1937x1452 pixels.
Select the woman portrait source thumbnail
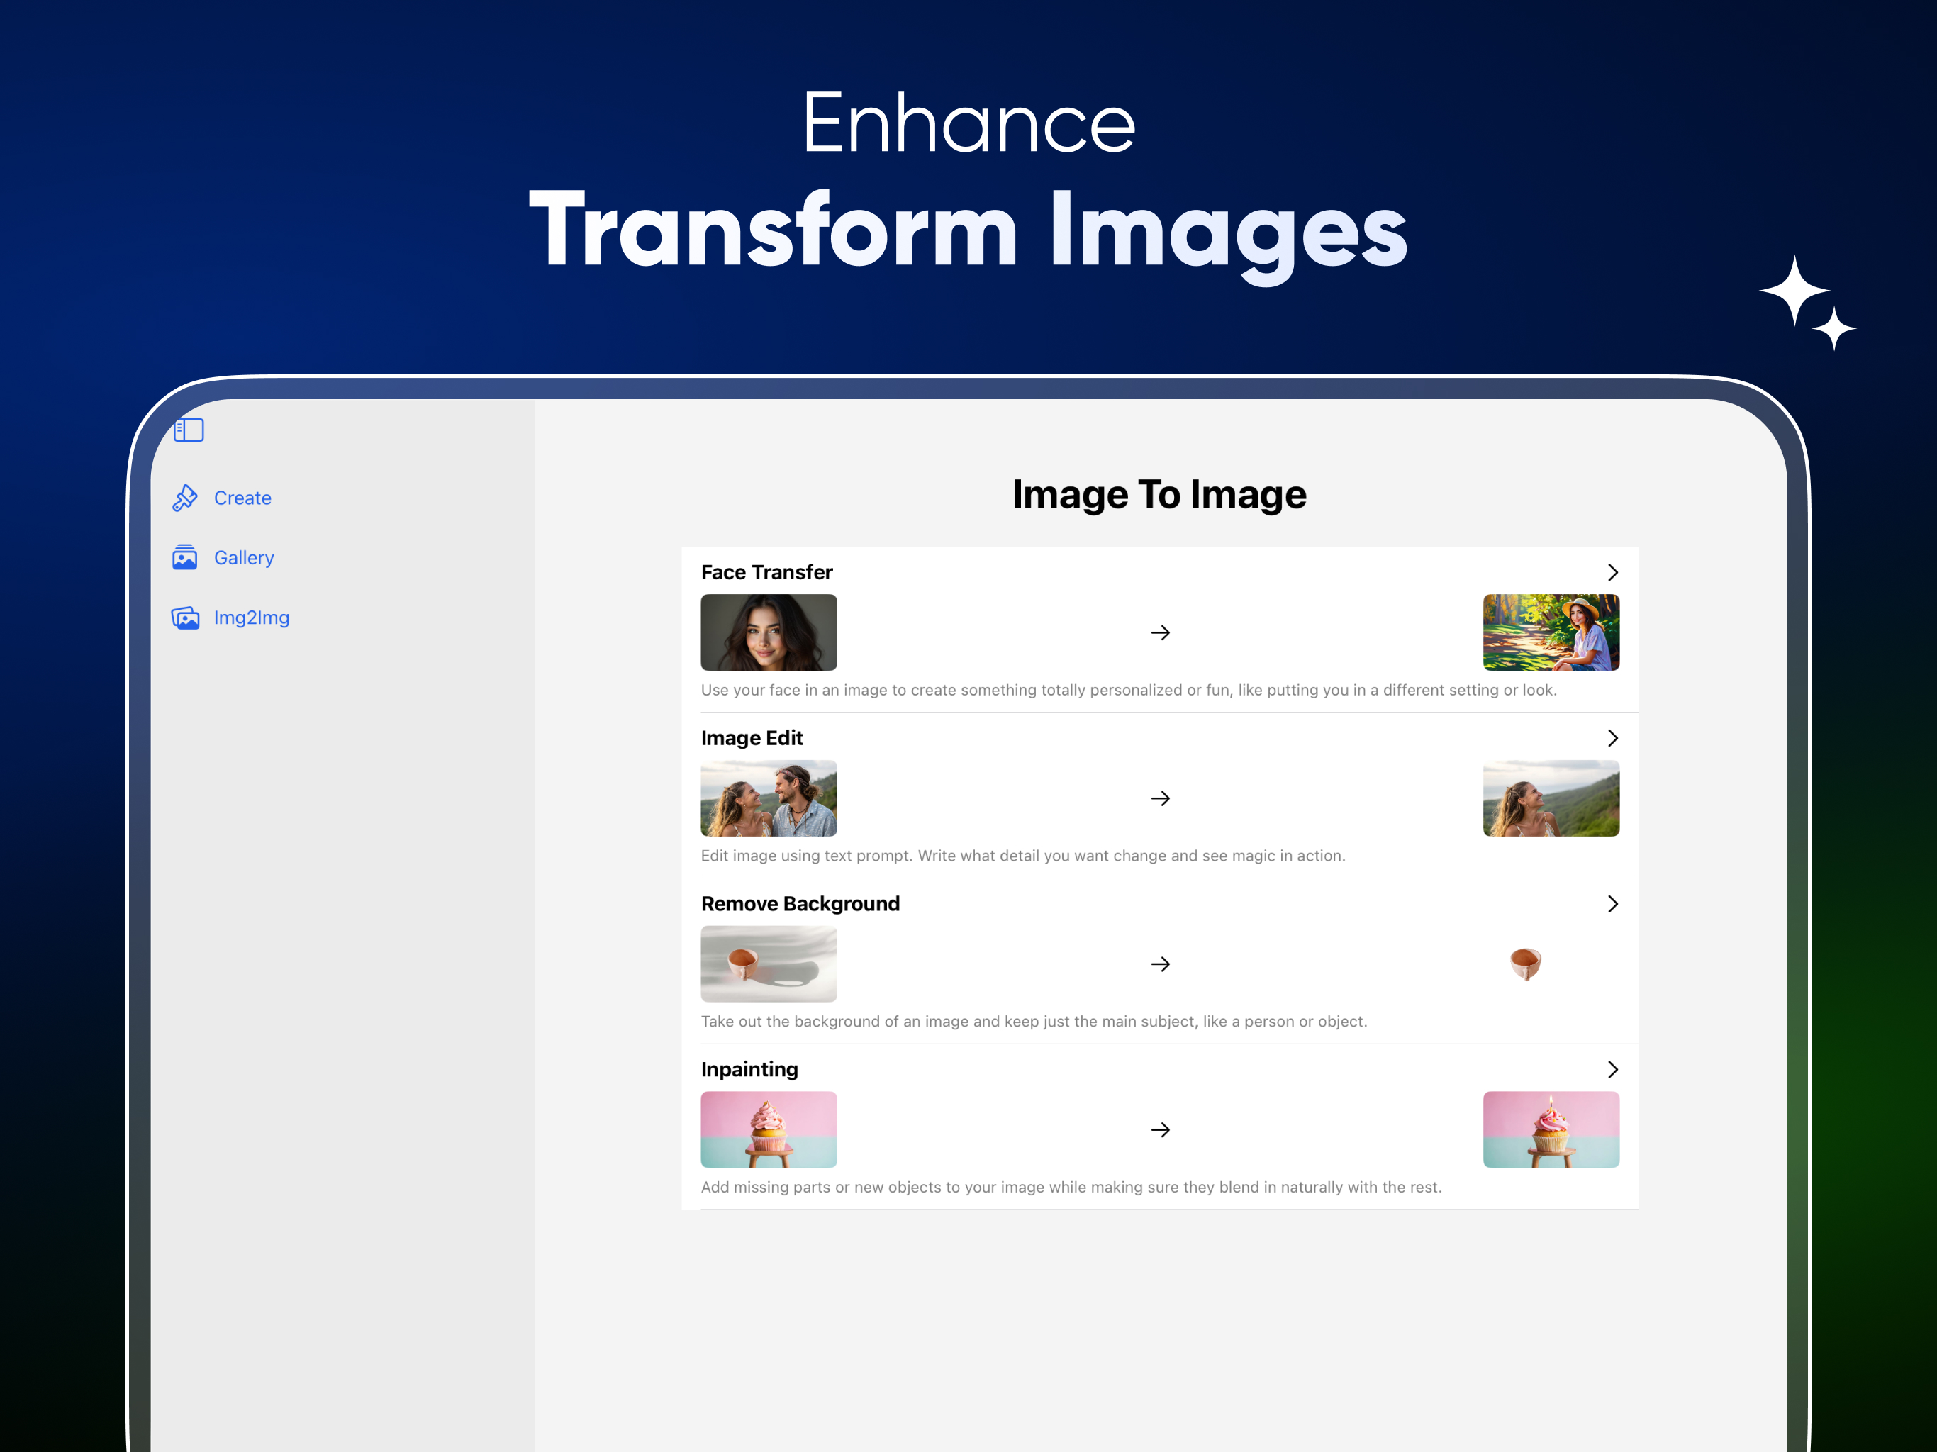[768, 632]
